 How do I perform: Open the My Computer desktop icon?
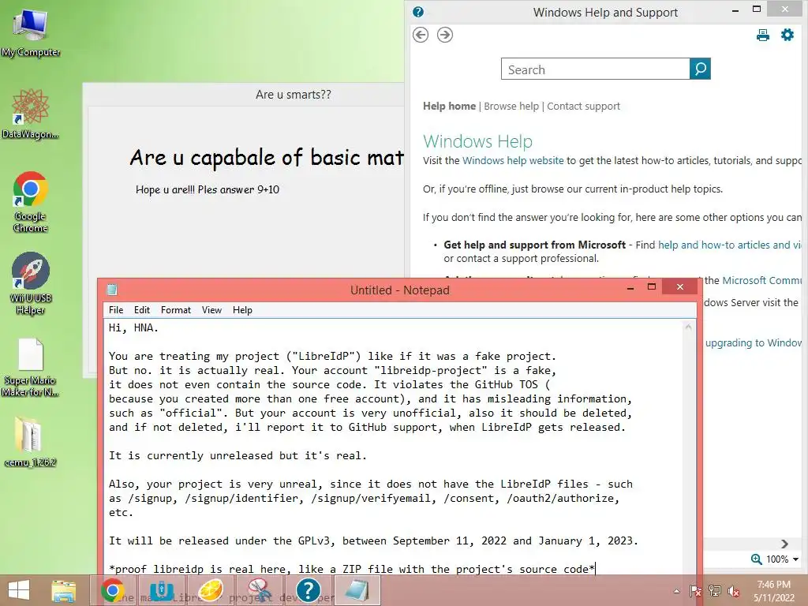pos(31,32)
